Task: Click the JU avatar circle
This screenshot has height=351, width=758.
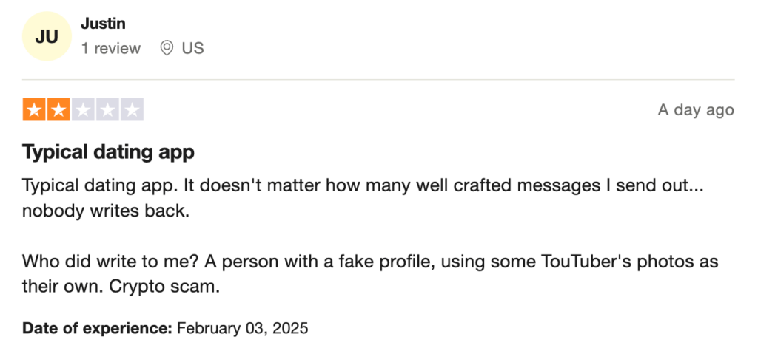Action: [47, 36]
